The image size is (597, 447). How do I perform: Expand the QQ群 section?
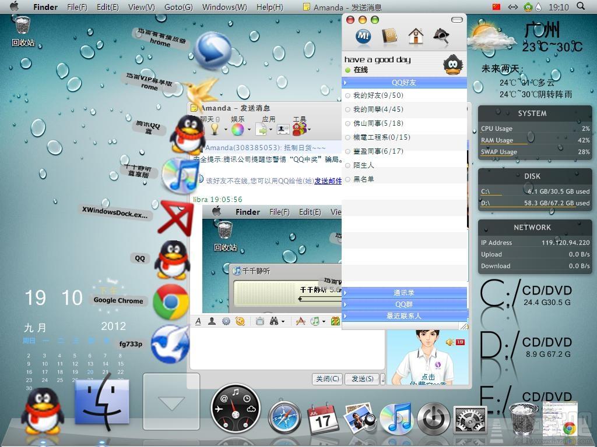tap(405, 304)
